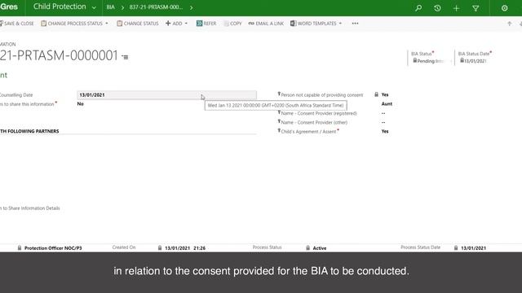The image size is (522, 293).
Task: Click the Copy command
Action: click(232, 24)
